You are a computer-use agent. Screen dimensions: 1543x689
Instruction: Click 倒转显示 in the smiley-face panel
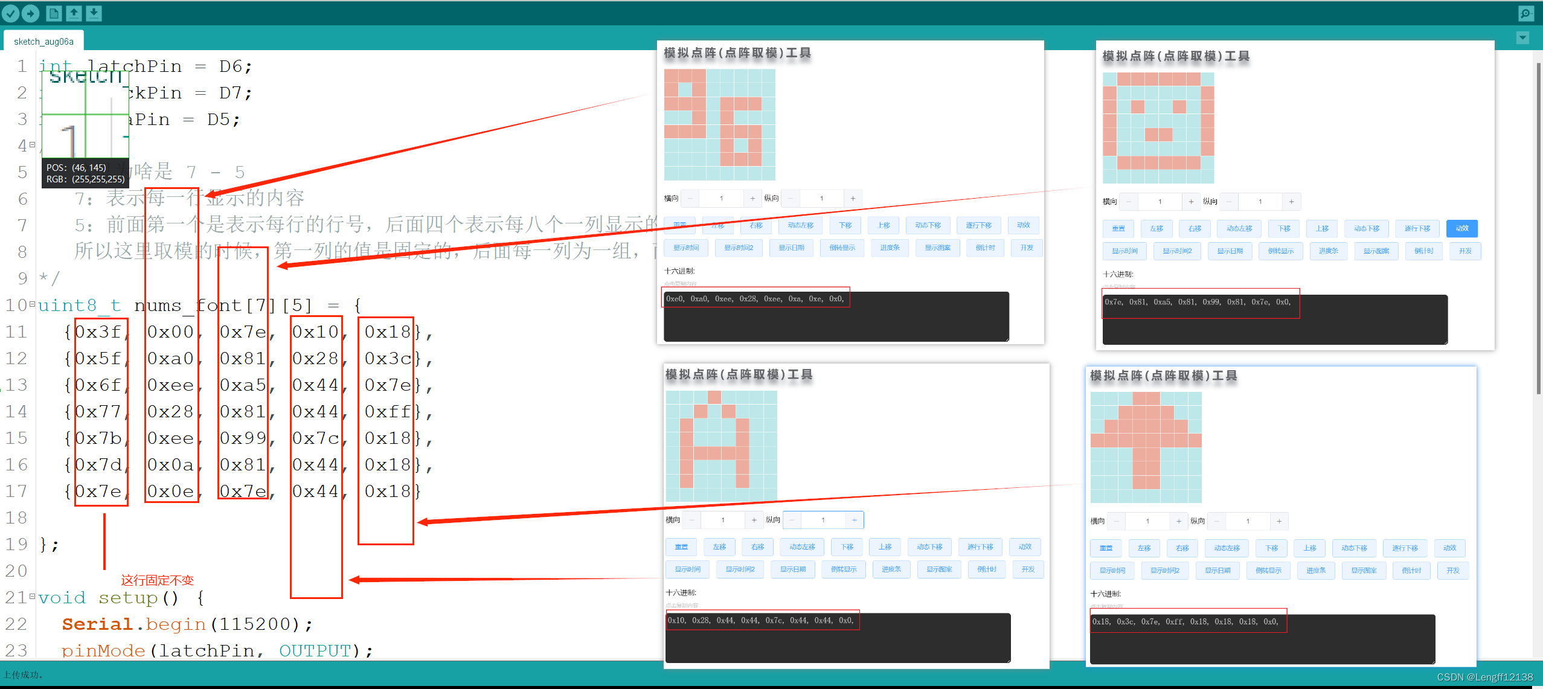pyautogui.click(x=1280, y=251)
